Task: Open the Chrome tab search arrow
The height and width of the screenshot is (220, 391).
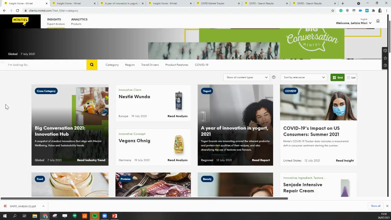Action: [359, 3]
